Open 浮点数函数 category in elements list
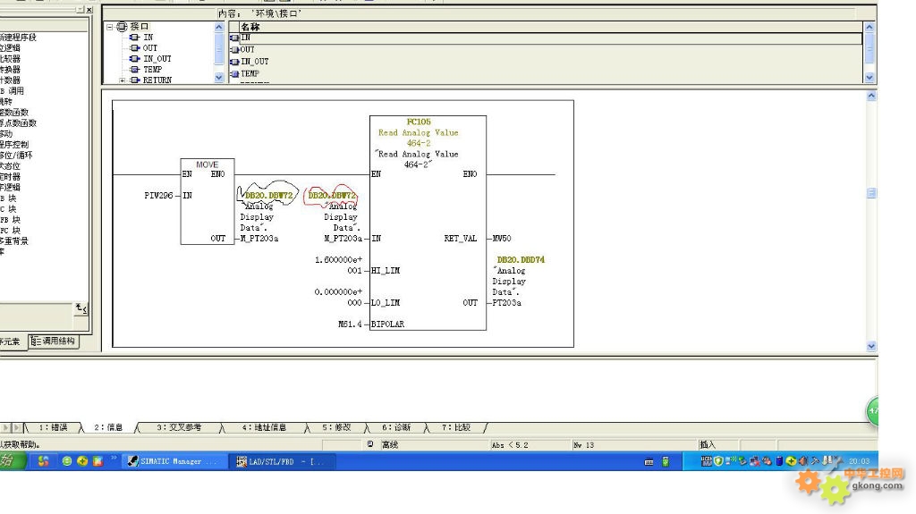 [18, 123]
